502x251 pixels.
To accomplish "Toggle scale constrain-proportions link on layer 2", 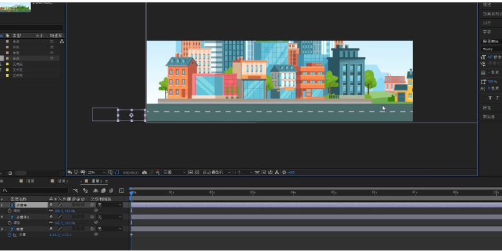I will point(51,223).
